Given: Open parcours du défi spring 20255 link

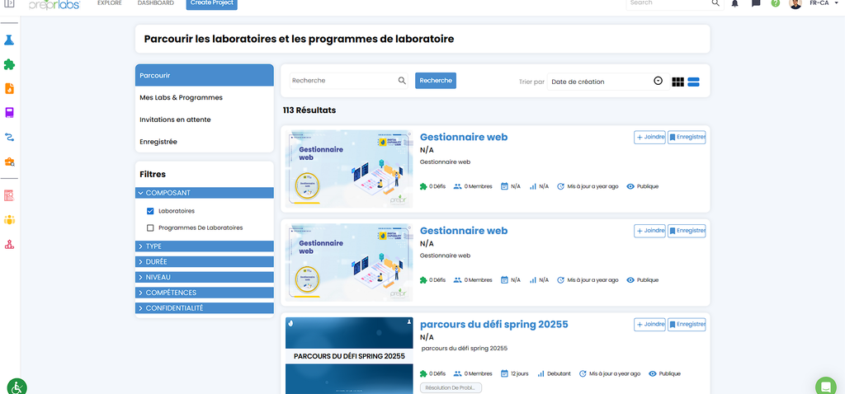Looking at the screenshot, I should [493, 325].
